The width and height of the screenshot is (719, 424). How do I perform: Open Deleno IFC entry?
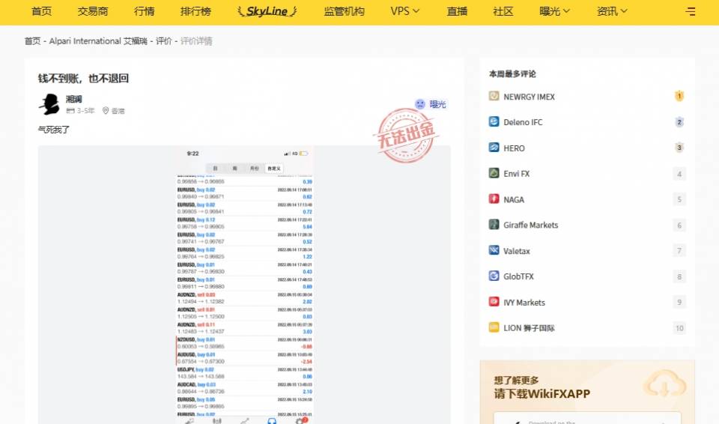(523, 123)
